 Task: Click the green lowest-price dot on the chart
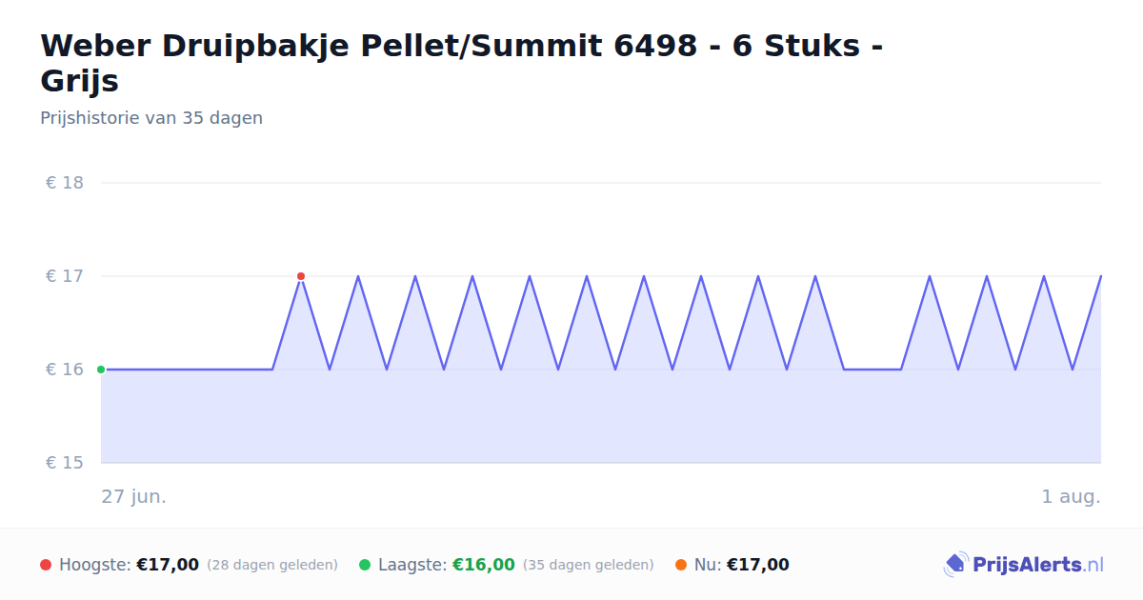point(101,370)
